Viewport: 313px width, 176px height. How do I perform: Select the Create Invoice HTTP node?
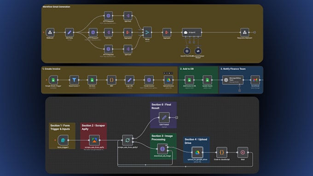pyautogui.click(x=149, y=80)
